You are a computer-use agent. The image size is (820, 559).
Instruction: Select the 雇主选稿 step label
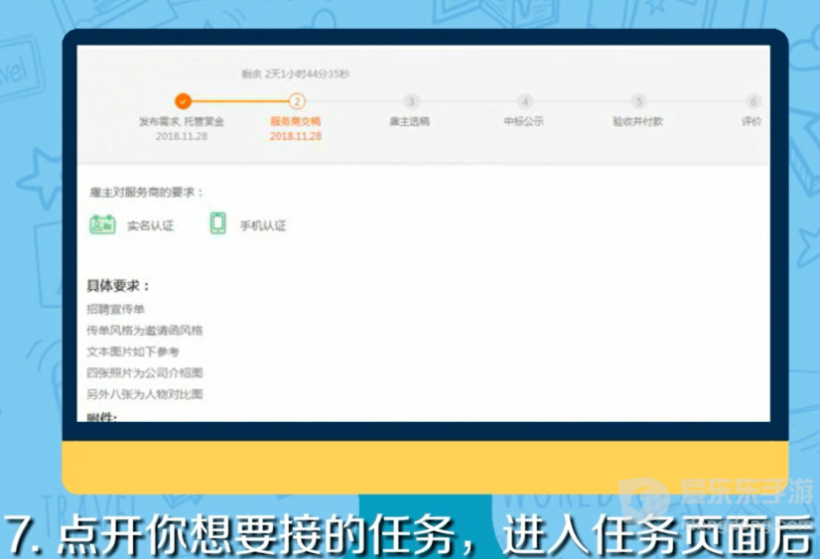click(409, 121)
